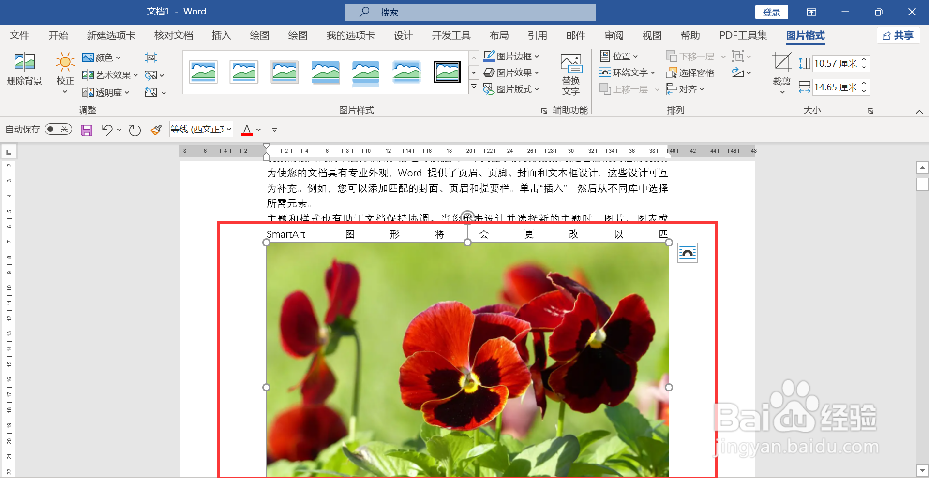The image size is (929, 478).
Task: Click the tab selector at ruler corner
Action: pyautogui.click(x=9, y=152)
